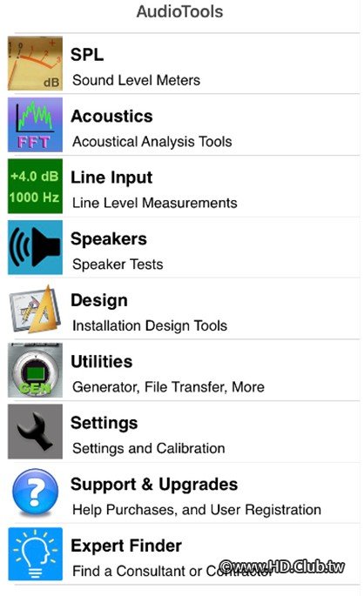Tap Help Purchases, and User Registration
Image resolution: width=364 pixels, height=596 pixels.
[197, 510]
